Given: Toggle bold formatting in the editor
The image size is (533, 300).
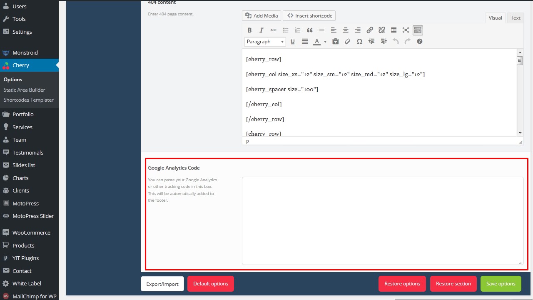Looking at the screenshot, I should coord(249,30).
